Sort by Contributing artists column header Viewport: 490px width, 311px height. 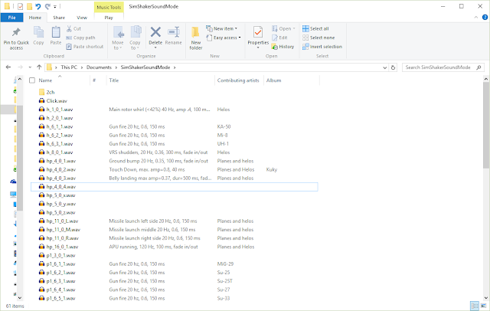click(239, 80)
